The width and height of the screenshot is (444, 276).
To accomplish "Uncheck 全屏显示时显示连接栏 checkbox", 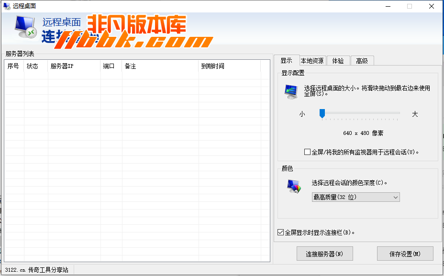I will (x=280, y=232).
